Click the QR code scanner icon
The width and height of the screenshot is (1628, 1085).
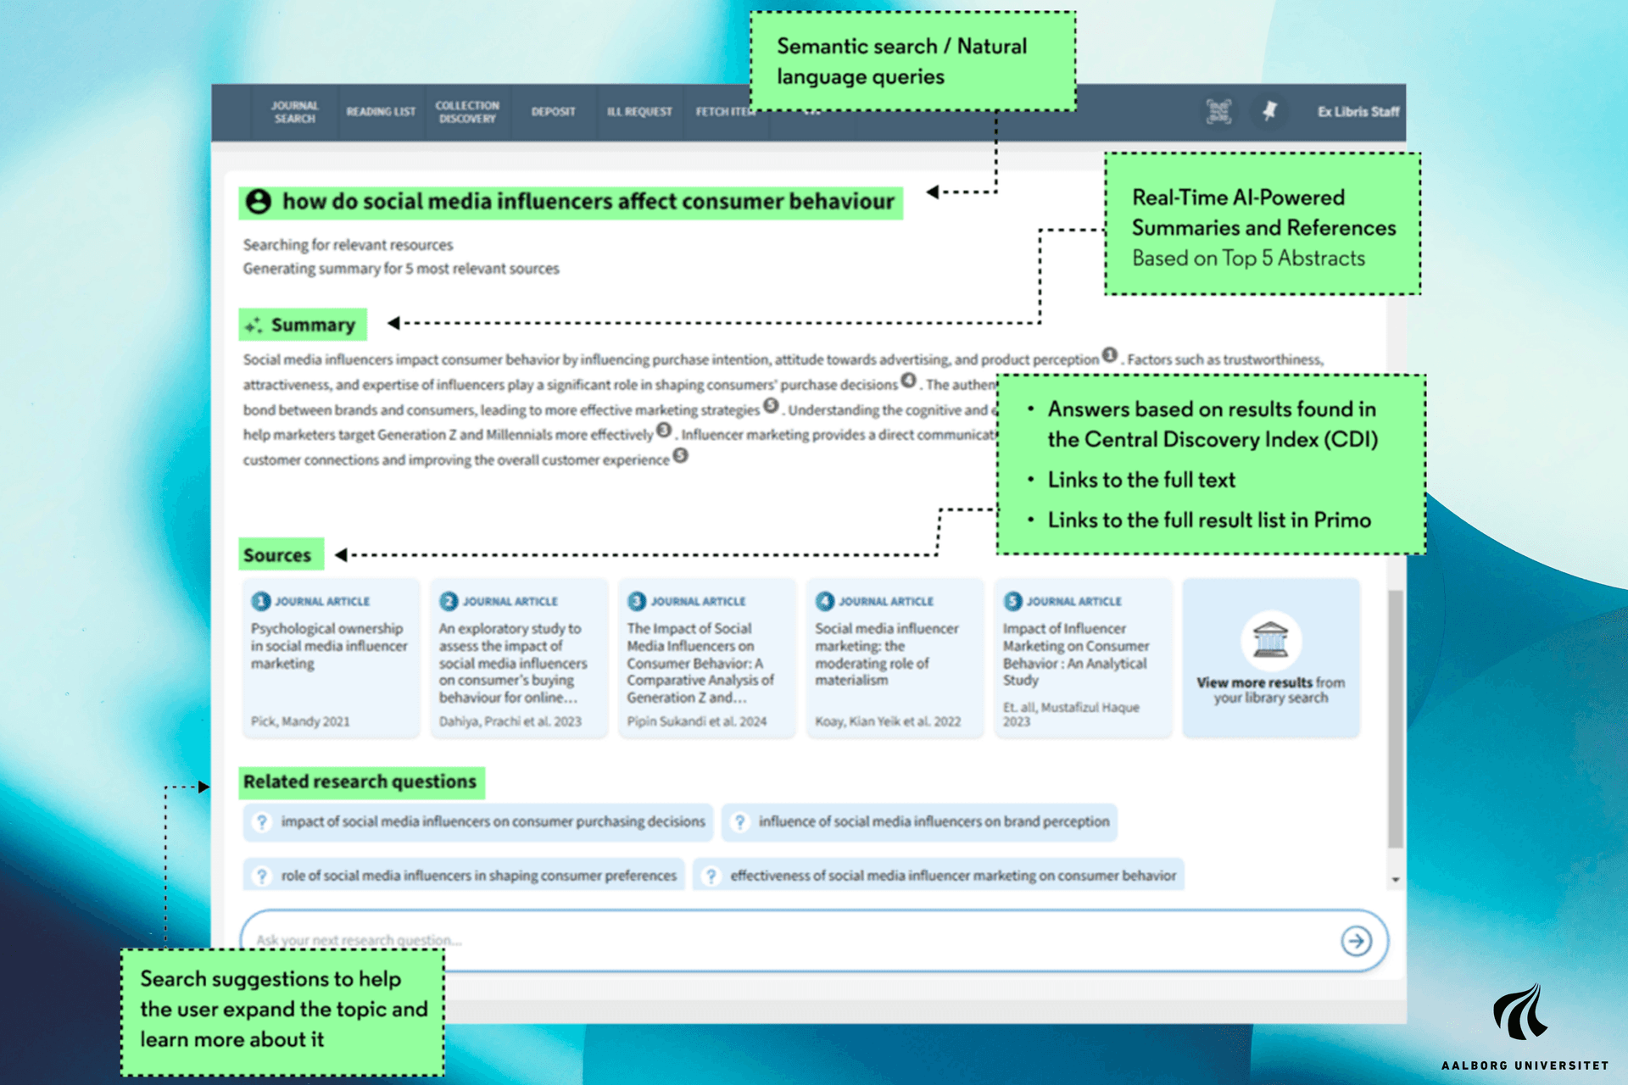(1218, 111)
